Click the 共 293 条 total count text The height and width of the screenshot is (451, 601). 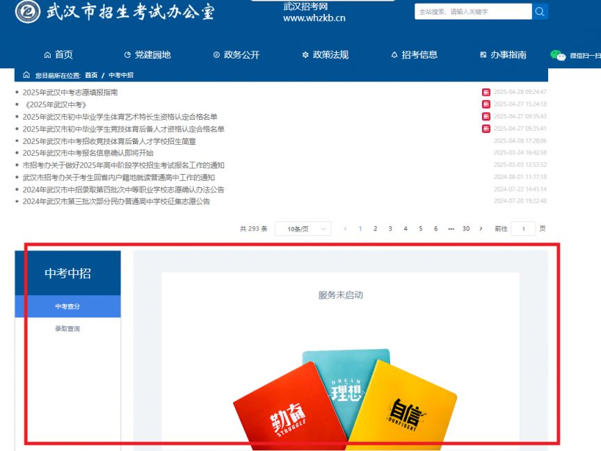[253, 229]
